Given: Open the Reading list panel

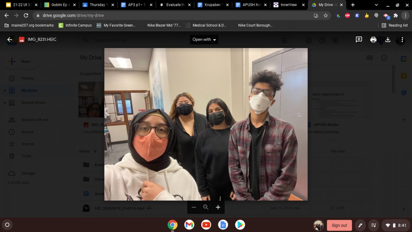Looking at the screenshot, I should (x=395, y=25).
